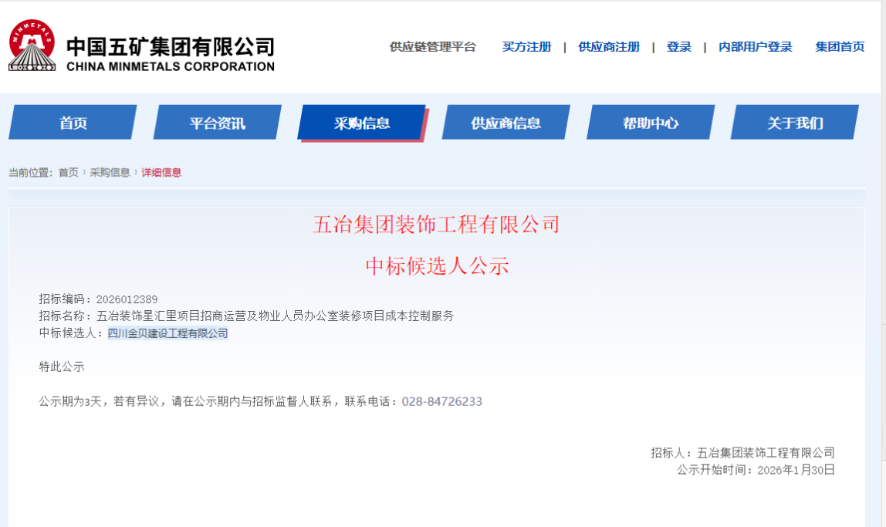
Task: Click 采购信息 in the breadcrumb
Action: tap(110, 172)
